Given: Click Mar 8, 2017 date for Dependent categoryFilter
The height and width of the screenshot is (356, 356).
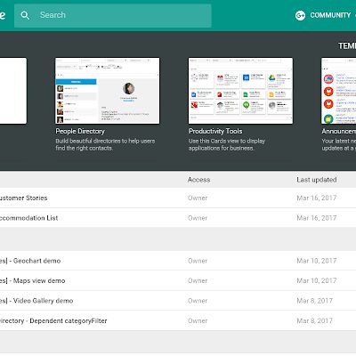Looking at the screenshot, I should (314, 320).
